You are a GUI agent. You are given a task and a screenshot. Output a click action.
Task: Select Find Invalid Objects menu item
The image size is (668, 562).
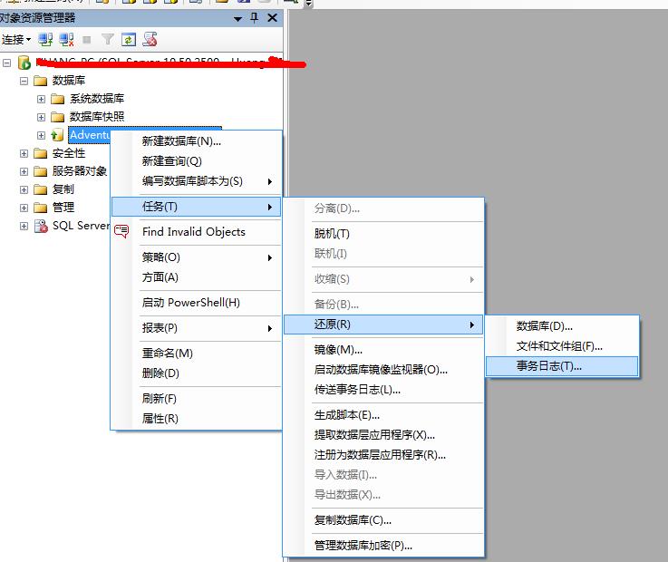click(x=197, y=232)
